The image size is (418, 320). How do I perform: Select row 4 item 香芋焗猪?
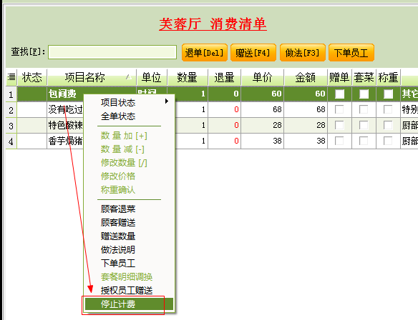click(65, 141)
